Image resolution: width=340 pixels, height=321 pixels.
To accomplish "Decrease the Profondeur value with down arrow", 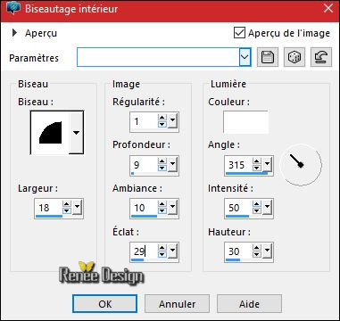I will click(x=162, y=168).
